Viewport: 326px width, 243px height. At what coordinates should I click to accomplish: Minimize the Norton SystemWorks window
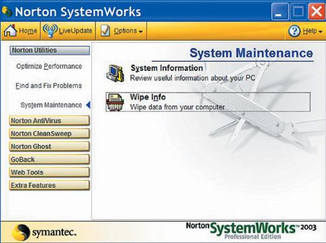(280, 11)
